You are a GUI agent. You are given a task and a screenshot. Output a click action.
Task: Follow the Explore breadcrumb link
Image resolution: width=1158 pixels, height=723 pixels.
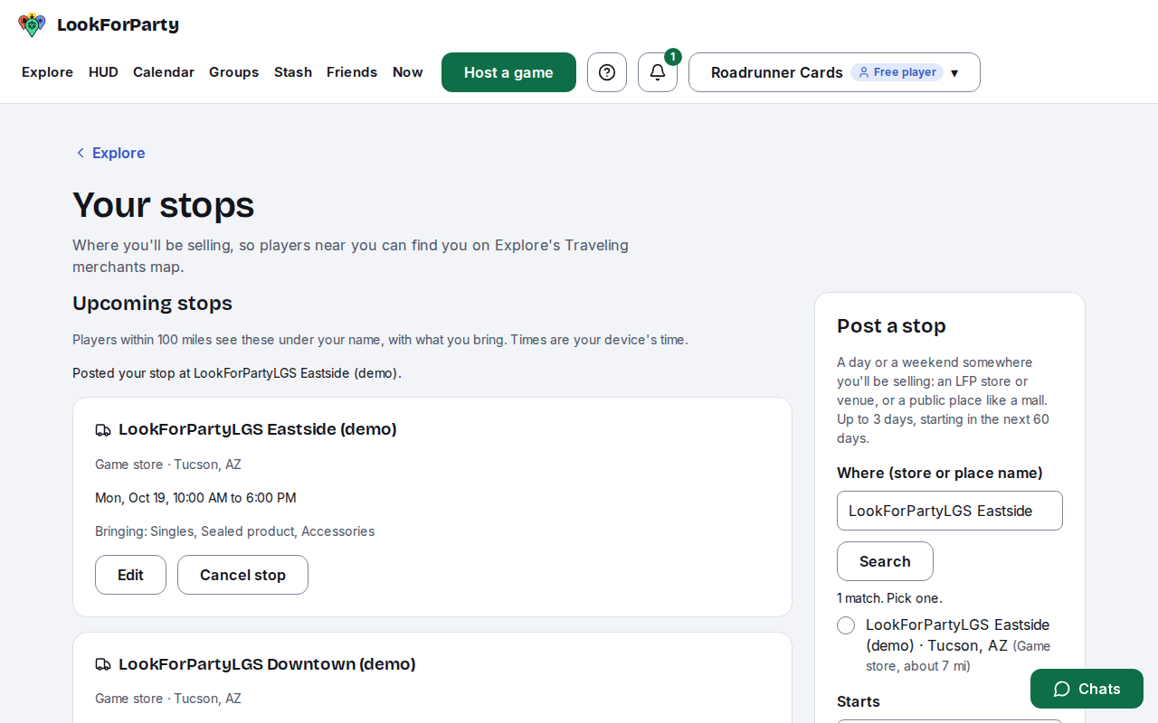pos(119,153)
